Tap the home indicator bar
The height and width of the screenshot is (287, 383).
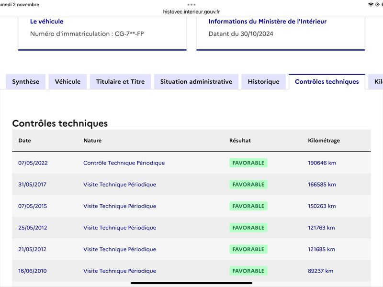click(191, 283)
